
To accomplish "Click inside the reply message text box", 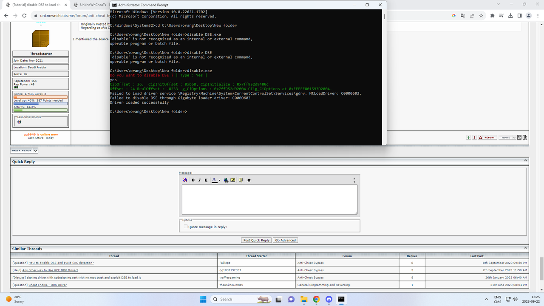I will point(270,199).
